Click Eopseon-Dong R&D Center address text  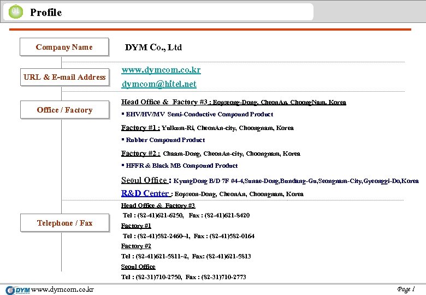[x=239, y=194]
